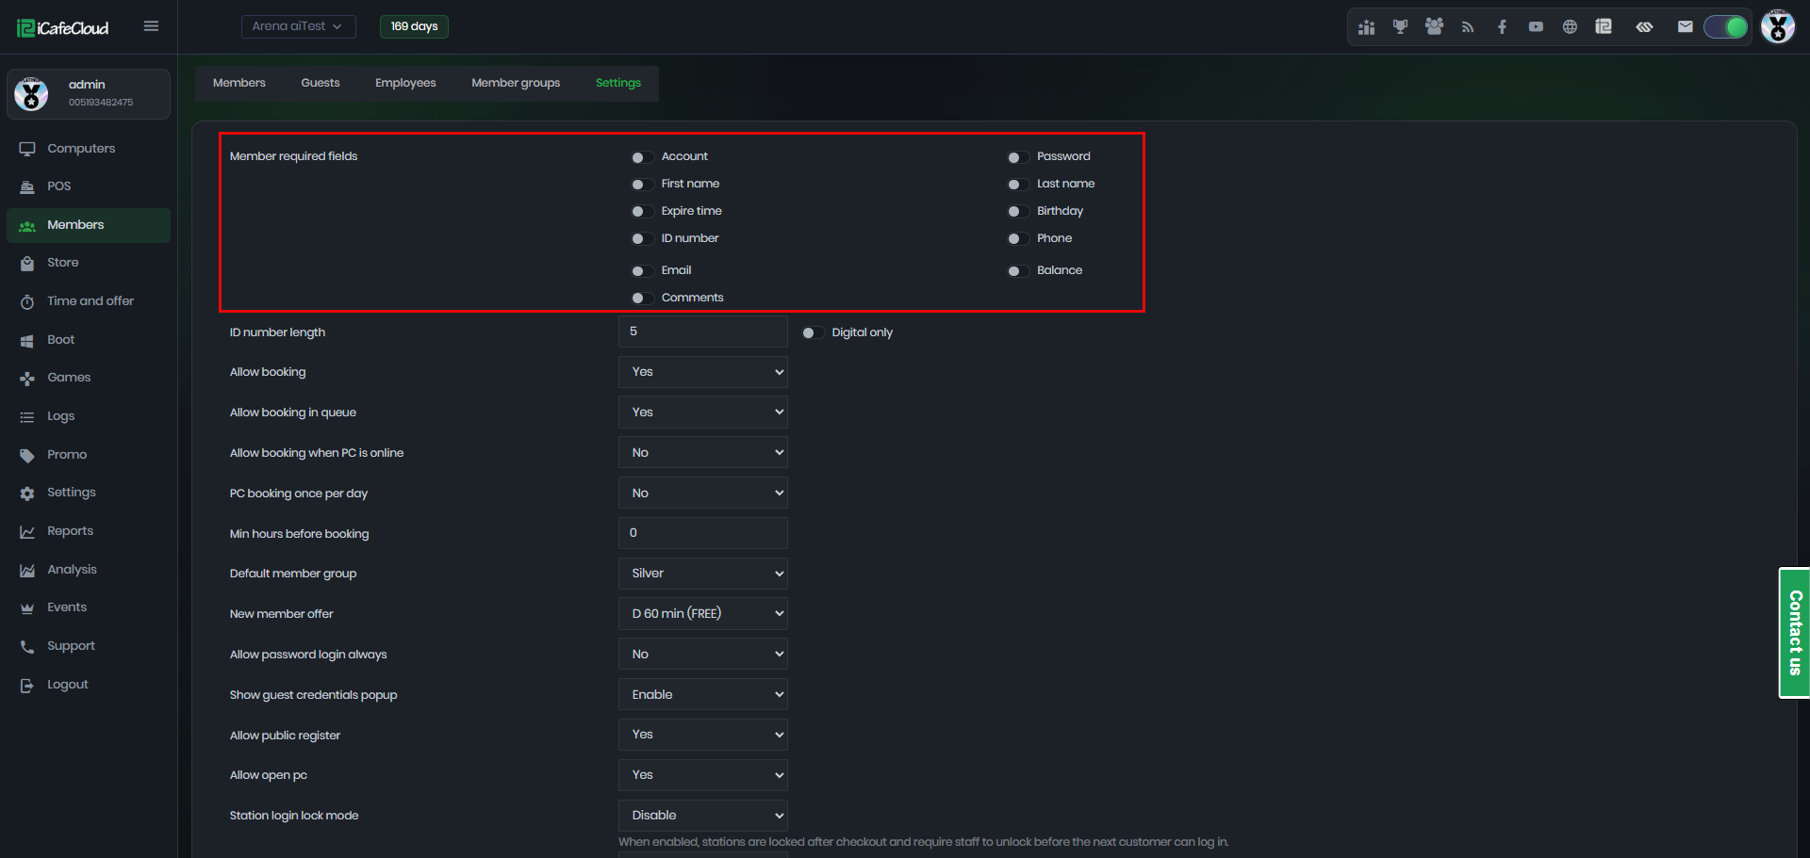Screen dimensions: 1810x858
Task: Open the YouTube icon in the header
Action: [1536, 27]
